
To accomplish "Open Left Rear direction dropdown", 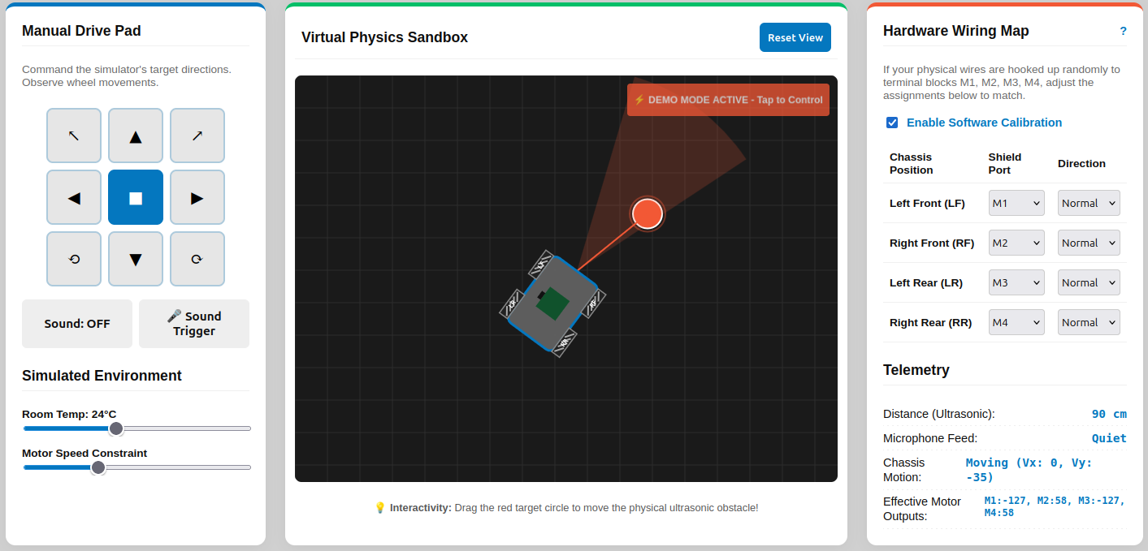I will (x=1089, y=282).
